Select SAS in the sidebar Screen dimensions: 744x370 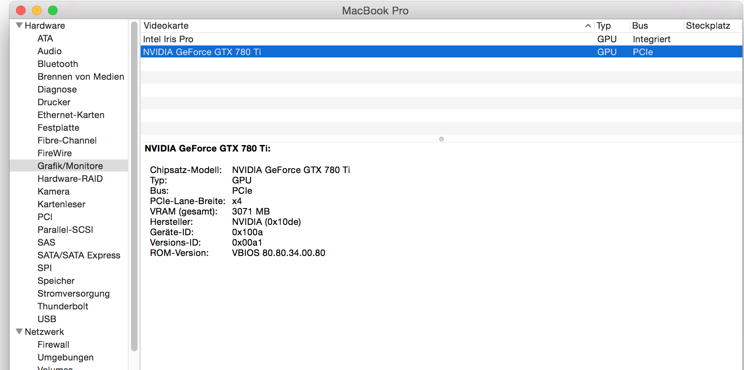46,242
